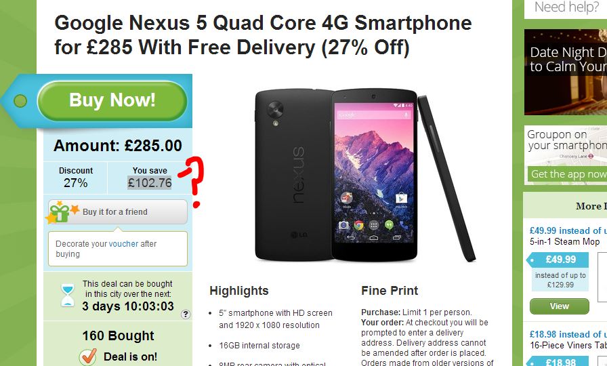Open the question mark help icon
The width and height of the screenshot is (607, 366).
[x=186, y=314]
